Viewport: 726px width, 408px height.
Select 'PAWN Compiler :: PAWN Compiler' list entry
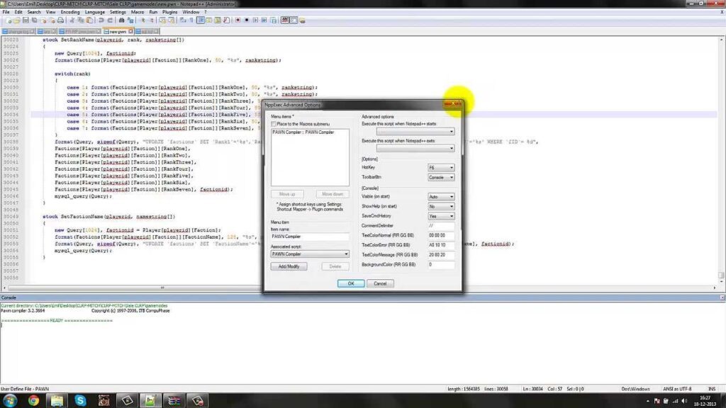303,132
